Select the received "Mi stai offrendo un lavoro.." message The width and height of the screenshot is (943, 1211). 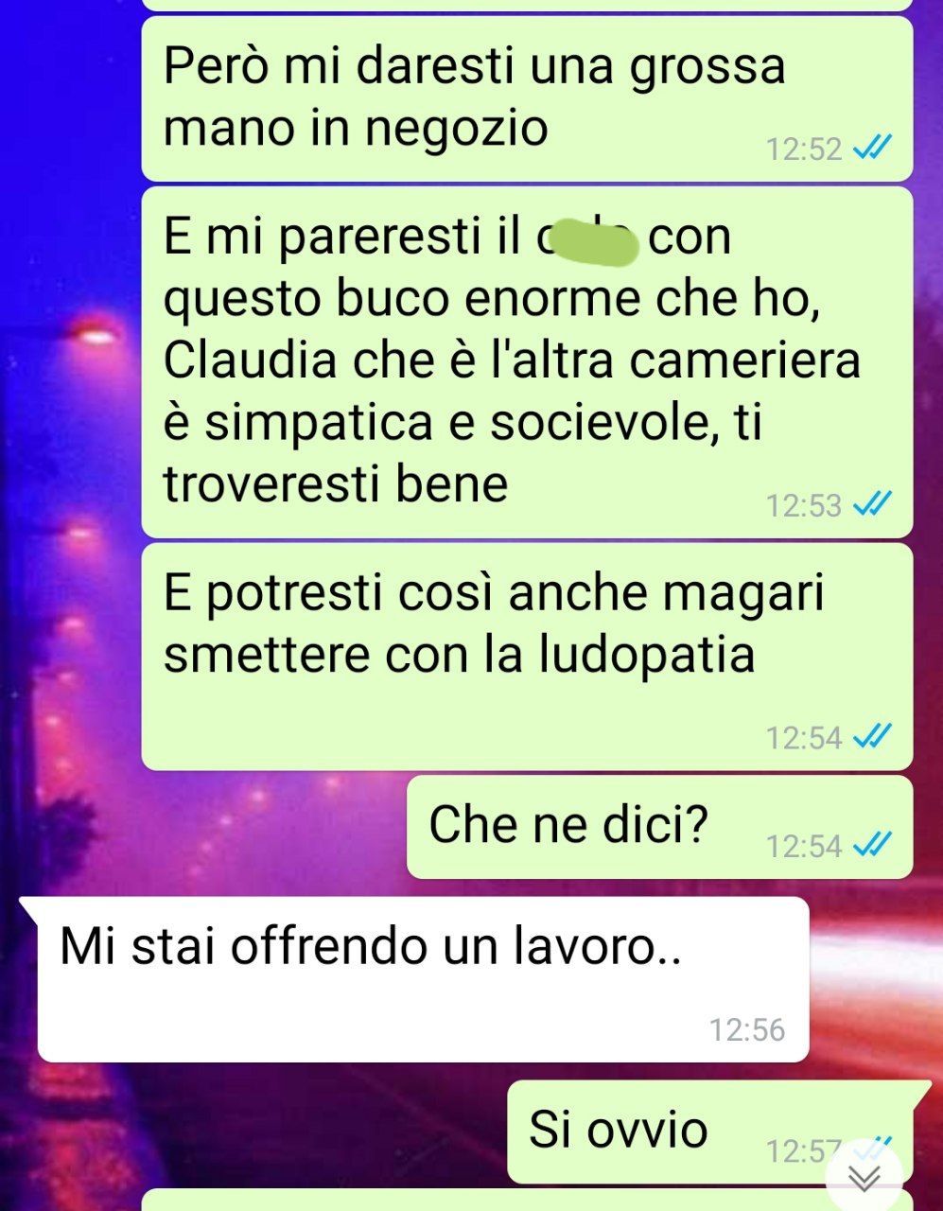422,979
